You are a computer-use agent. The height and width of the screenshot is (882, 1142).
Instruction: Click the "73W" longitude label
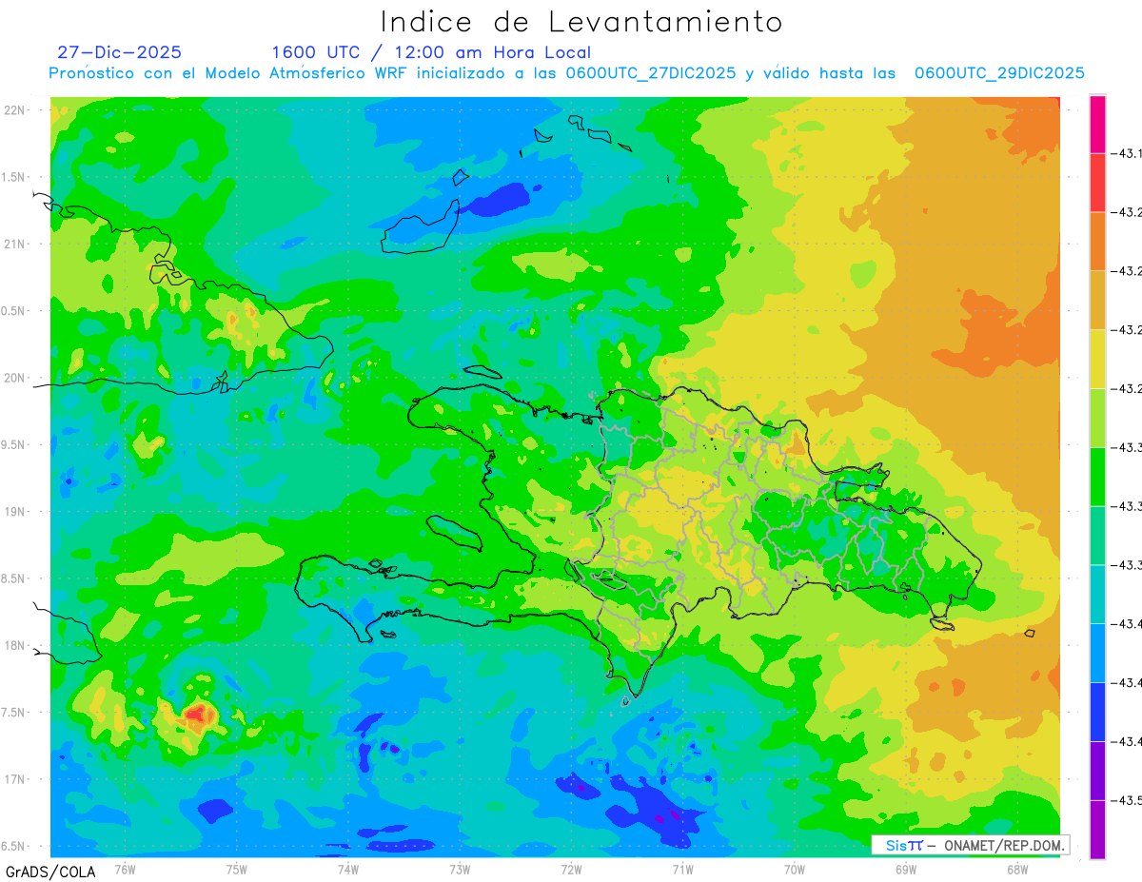click(459, 869)
